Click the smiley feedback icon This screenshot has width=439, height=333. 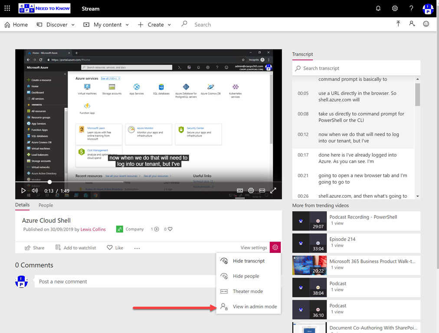(x=426, y=24)
